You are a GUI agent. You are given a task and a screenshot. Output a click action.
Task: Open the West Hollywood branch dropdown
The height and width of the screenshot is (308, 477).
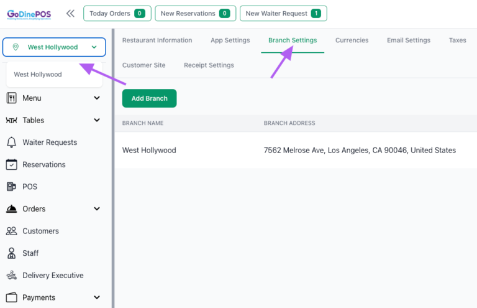click(x=54, y=47)
